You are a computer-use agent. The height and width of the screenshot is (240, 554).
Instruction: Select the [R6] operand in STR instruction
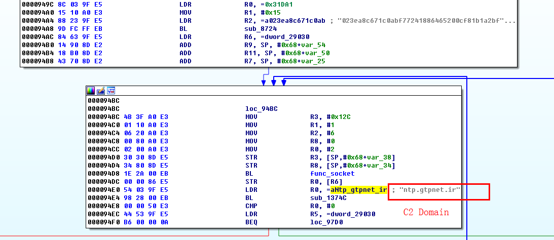pos(334,182)
